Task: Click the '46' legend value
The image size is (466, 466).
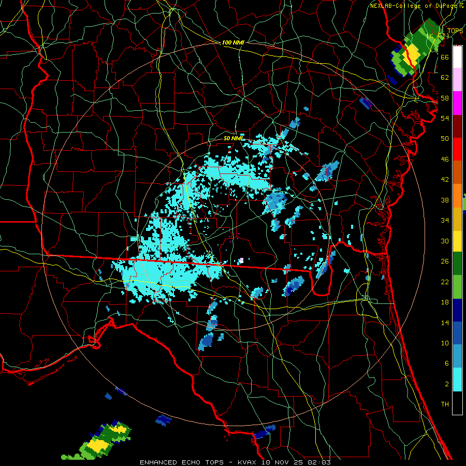Action: tap(445, 159)
